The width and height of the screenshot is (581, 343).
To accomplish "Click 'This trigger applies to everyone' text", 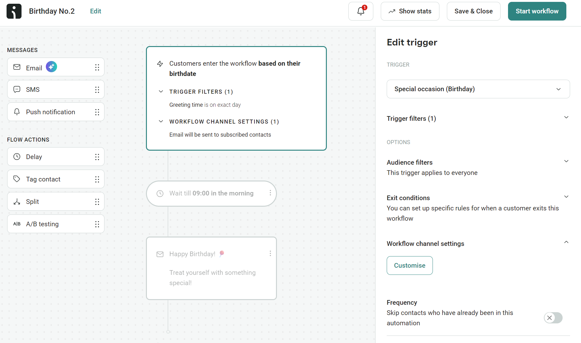I will click(432, 173).
